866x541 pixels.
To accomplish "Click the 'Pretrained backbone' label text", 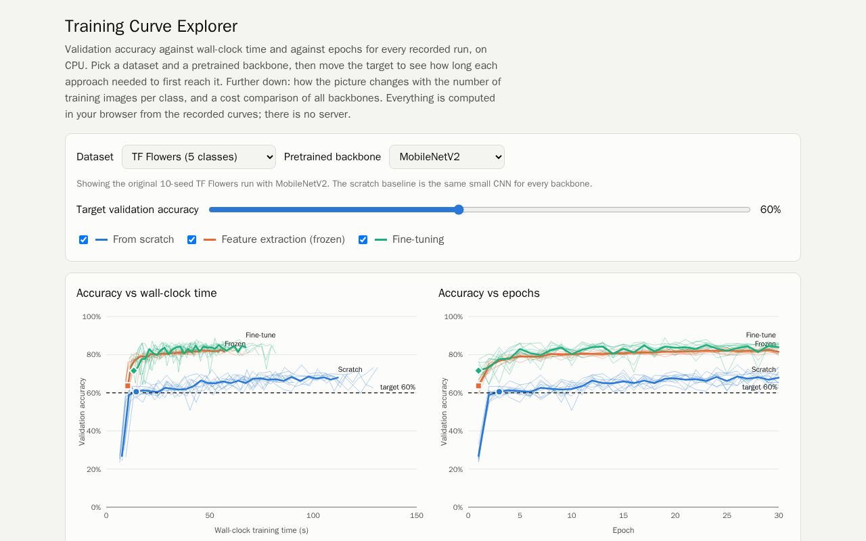I will [x=332, y=157].
